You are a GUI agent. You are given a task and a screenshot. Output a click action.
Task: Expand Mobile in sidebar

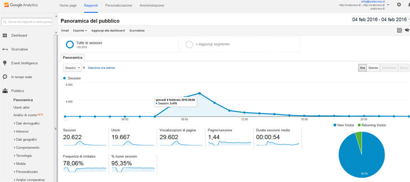[x=20, y=164]
